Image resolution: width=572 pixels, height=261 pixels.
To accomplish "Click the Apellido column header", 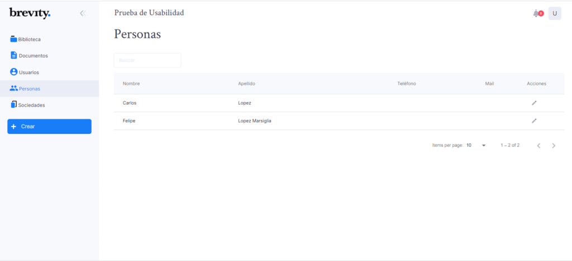I will 246,84.
